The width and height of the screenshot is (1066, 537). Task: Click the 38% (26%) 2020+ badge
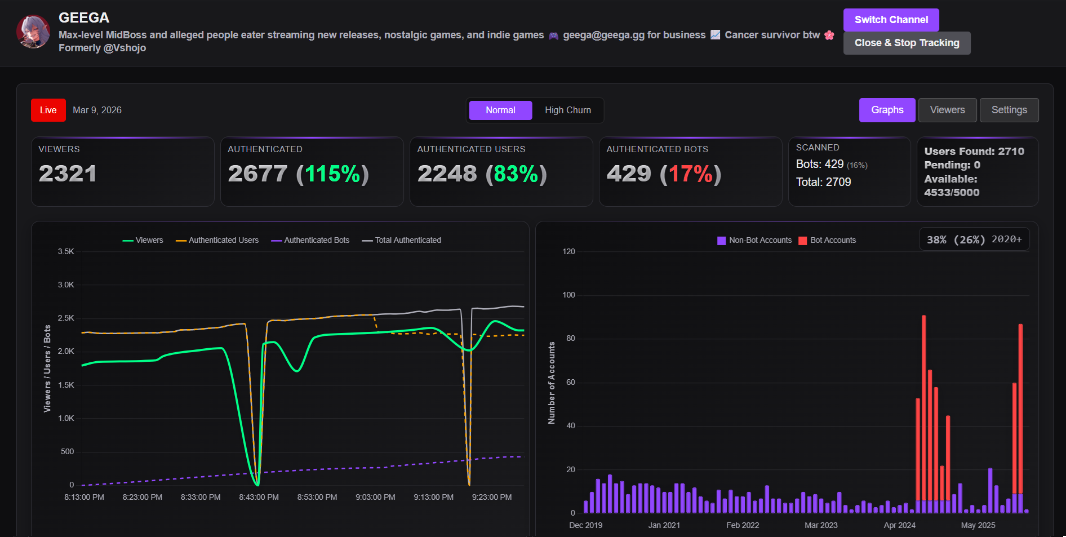(974, 239)
